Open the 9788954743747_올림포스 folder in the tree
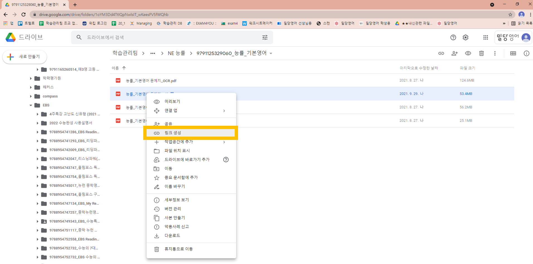This screenshot has height=264, width=533. point(74,168)
